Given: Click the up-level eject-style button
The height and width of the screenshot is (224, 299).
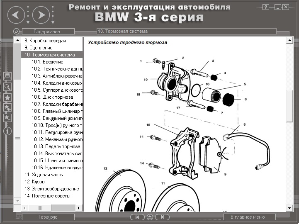Looking at the screenshot, I should [150, 217].
